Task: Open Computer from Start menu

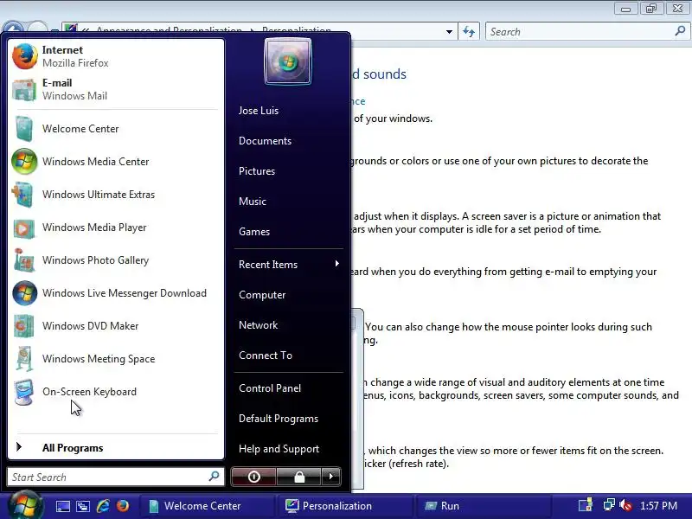Action: pos(262,295)
